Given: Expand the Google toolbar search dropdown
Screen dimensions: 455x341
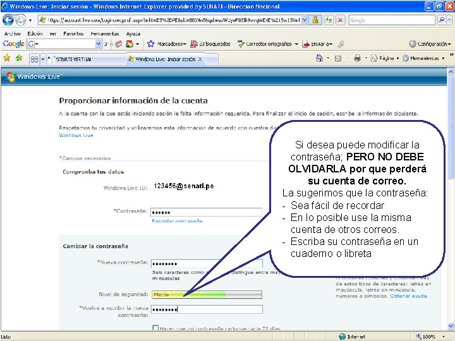Looking at the screenshot, I should tap(99, 44).
